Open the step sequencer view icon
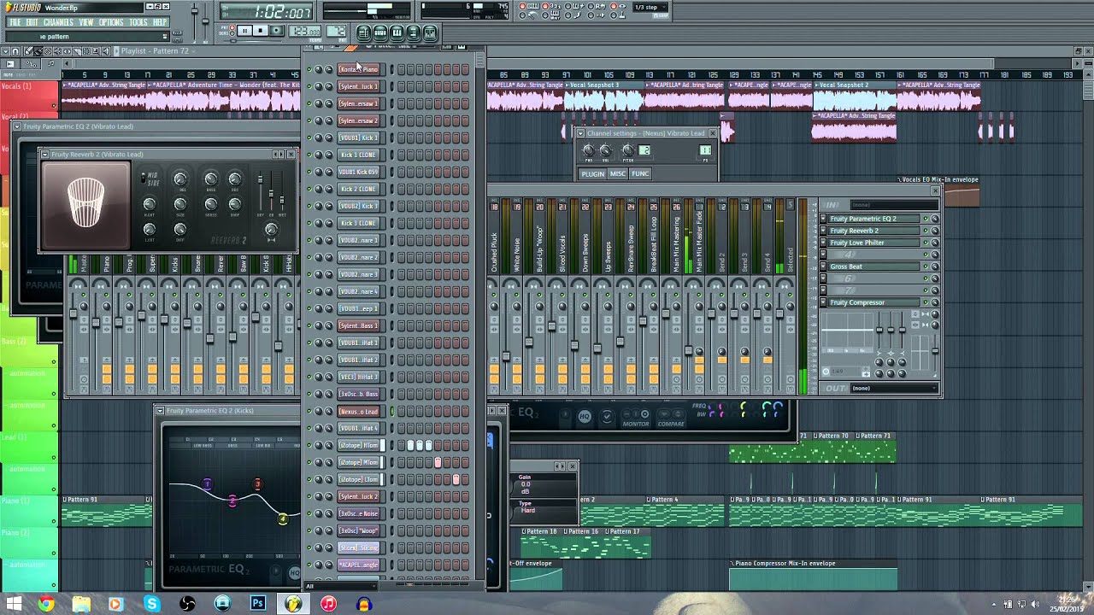Screen dimensions: 1094x615 pyautogui.click(x=380, y=32)
